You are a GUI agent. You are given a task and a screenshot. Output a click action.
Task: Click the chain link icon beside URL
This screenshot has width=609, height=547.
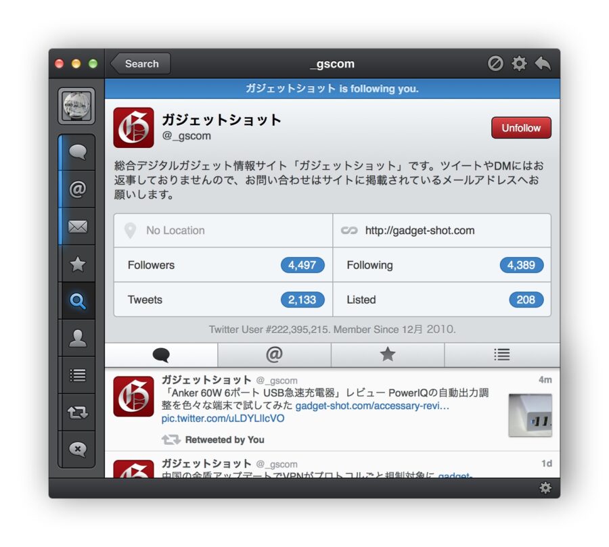point(349,231)
